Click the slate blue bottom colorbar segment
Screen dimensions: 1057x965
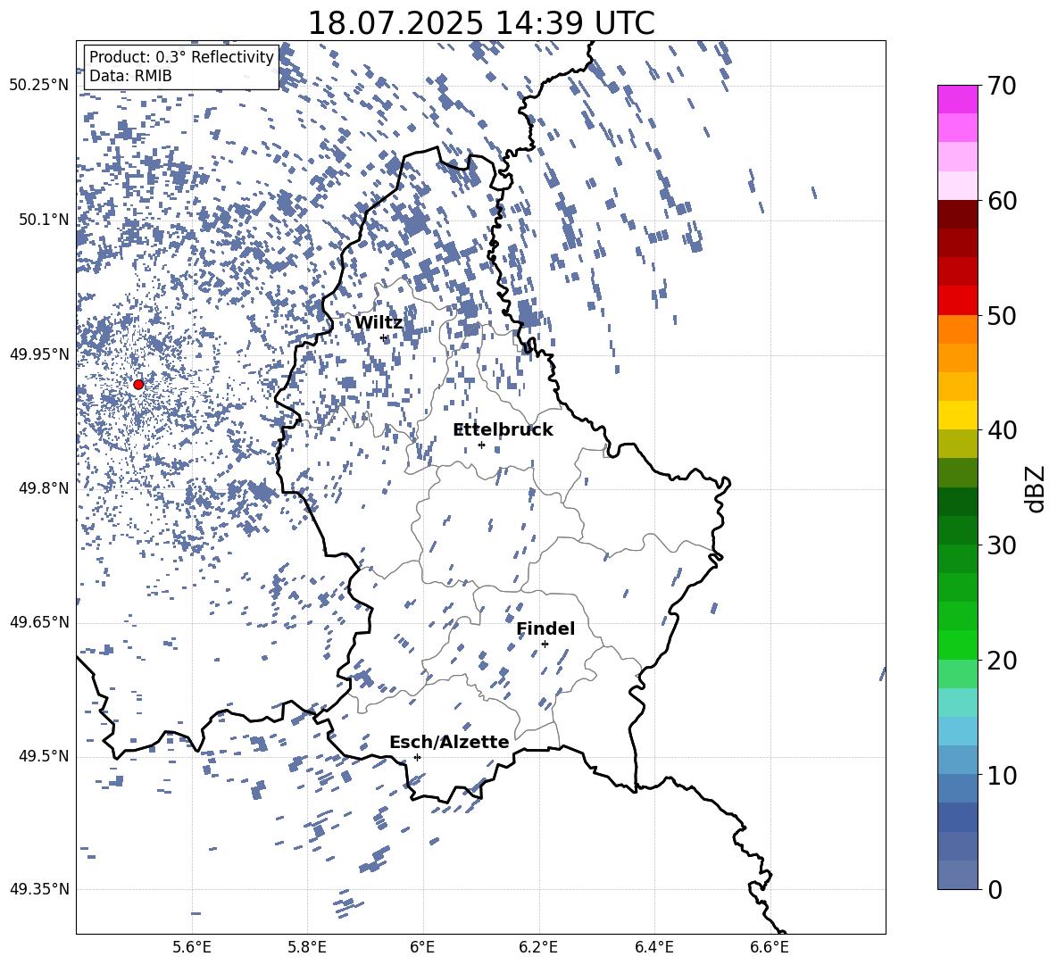tap(958, 875)
